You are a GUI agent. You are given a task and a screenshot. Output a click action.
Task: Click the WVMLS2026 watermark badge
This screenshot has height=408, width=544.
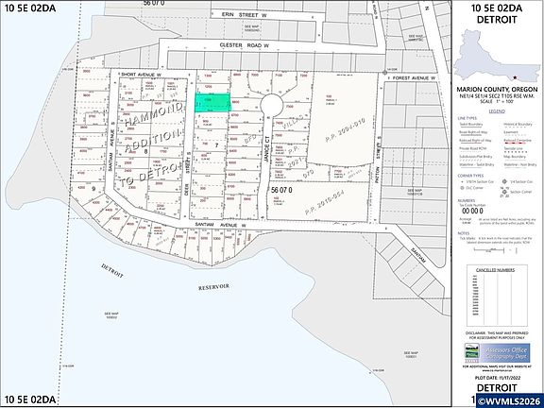pyautogui.click(x=509, y=400)
